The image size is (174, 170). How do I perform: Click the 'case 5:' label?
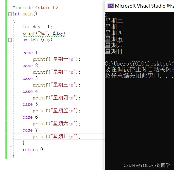click(31, 104)
